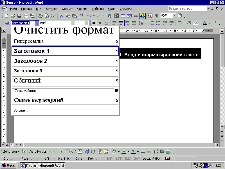Open the Tables and Borders panel icon
Viewport: 225px width, 169px height.
point(116,16)
